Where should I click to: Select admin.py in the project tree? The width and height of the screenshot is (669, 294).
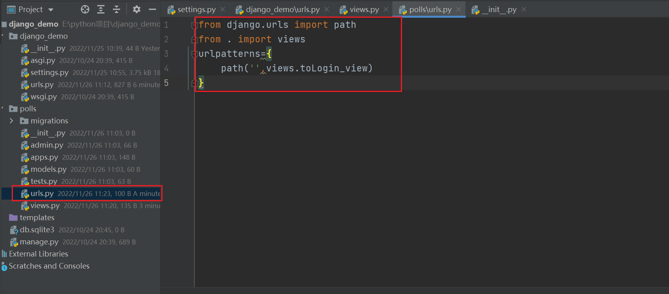click(x=47, y=145)
